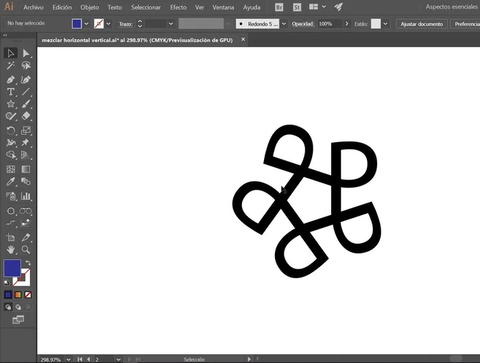Select the Rotate tool
This screenshot has height=363, width=480.
click(11, 131)
